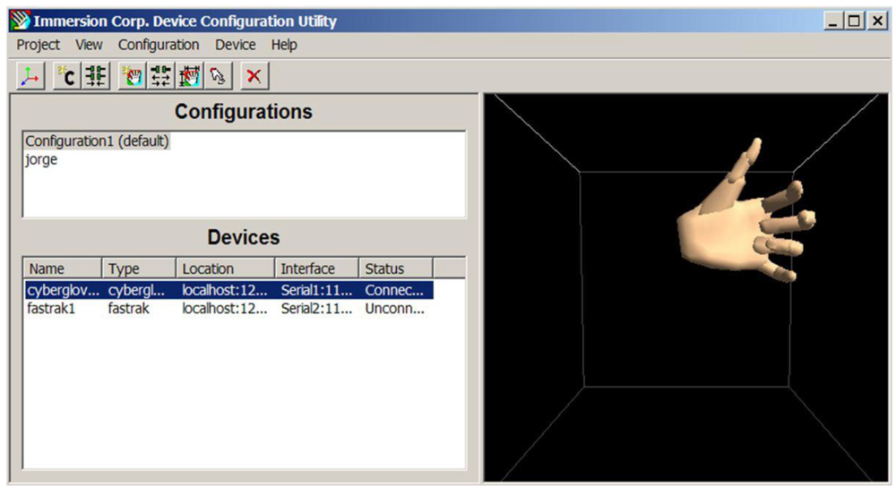Viewport: 896px width, 494px height.
Task: Maximize the Device Configuration Utility window
Action: (854, 21)
